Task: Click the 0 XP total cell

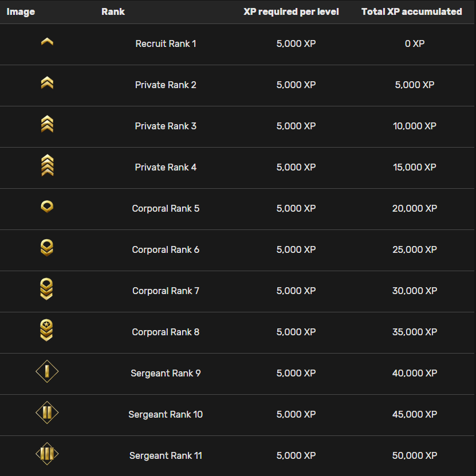Action: click(415, 43)
